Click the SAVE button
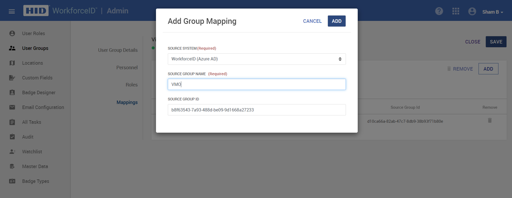 pyautogui.click(x=496, y=42)
